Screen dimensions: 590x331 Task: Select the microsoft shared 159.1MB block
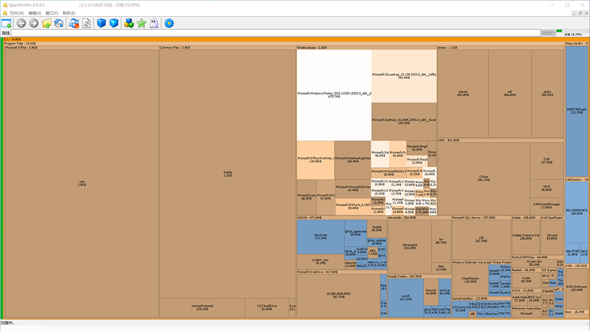[202, 308]
